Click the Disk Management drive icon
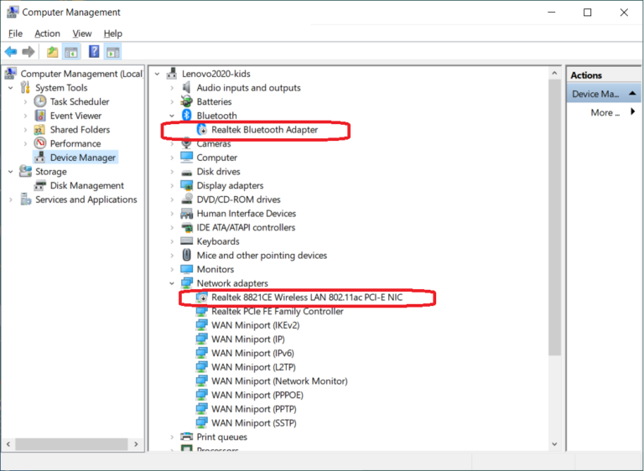 (x=41, y=185)
